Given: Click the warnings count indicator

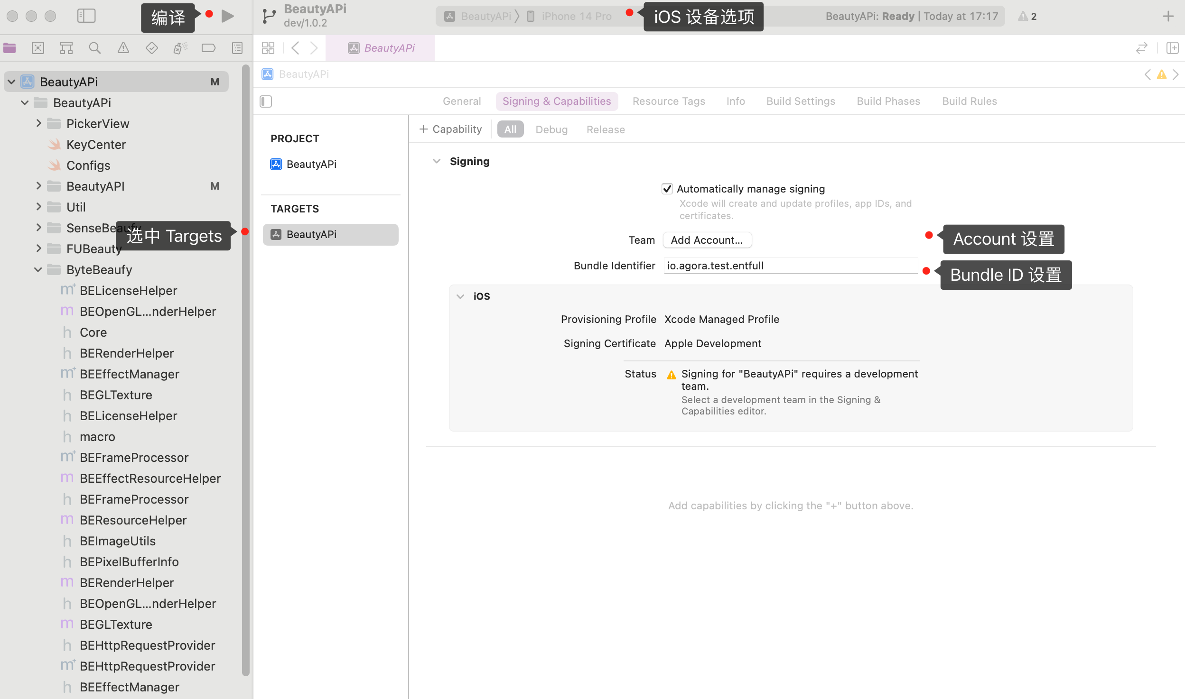Looking at the screenshot, I should [x=1027, y=17].
